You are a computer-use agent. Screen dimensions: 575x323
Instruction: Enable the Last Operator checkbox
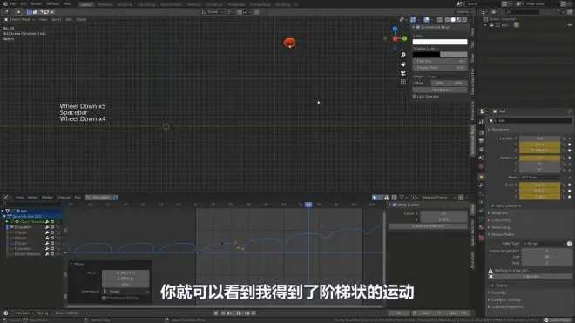coord(415,97)
